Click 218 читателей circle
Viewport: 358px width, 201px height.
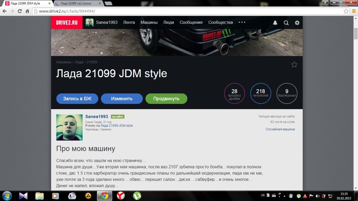(x=261, y=93)
